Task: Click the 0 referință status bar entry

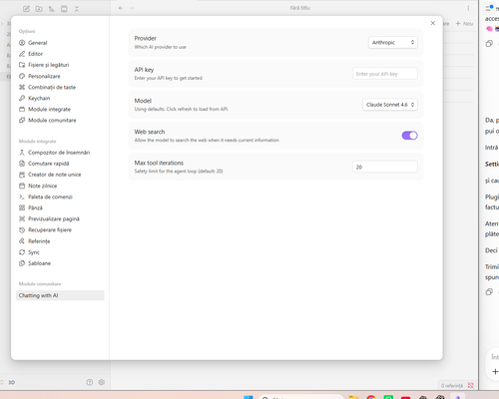Action: pos(452,385)
